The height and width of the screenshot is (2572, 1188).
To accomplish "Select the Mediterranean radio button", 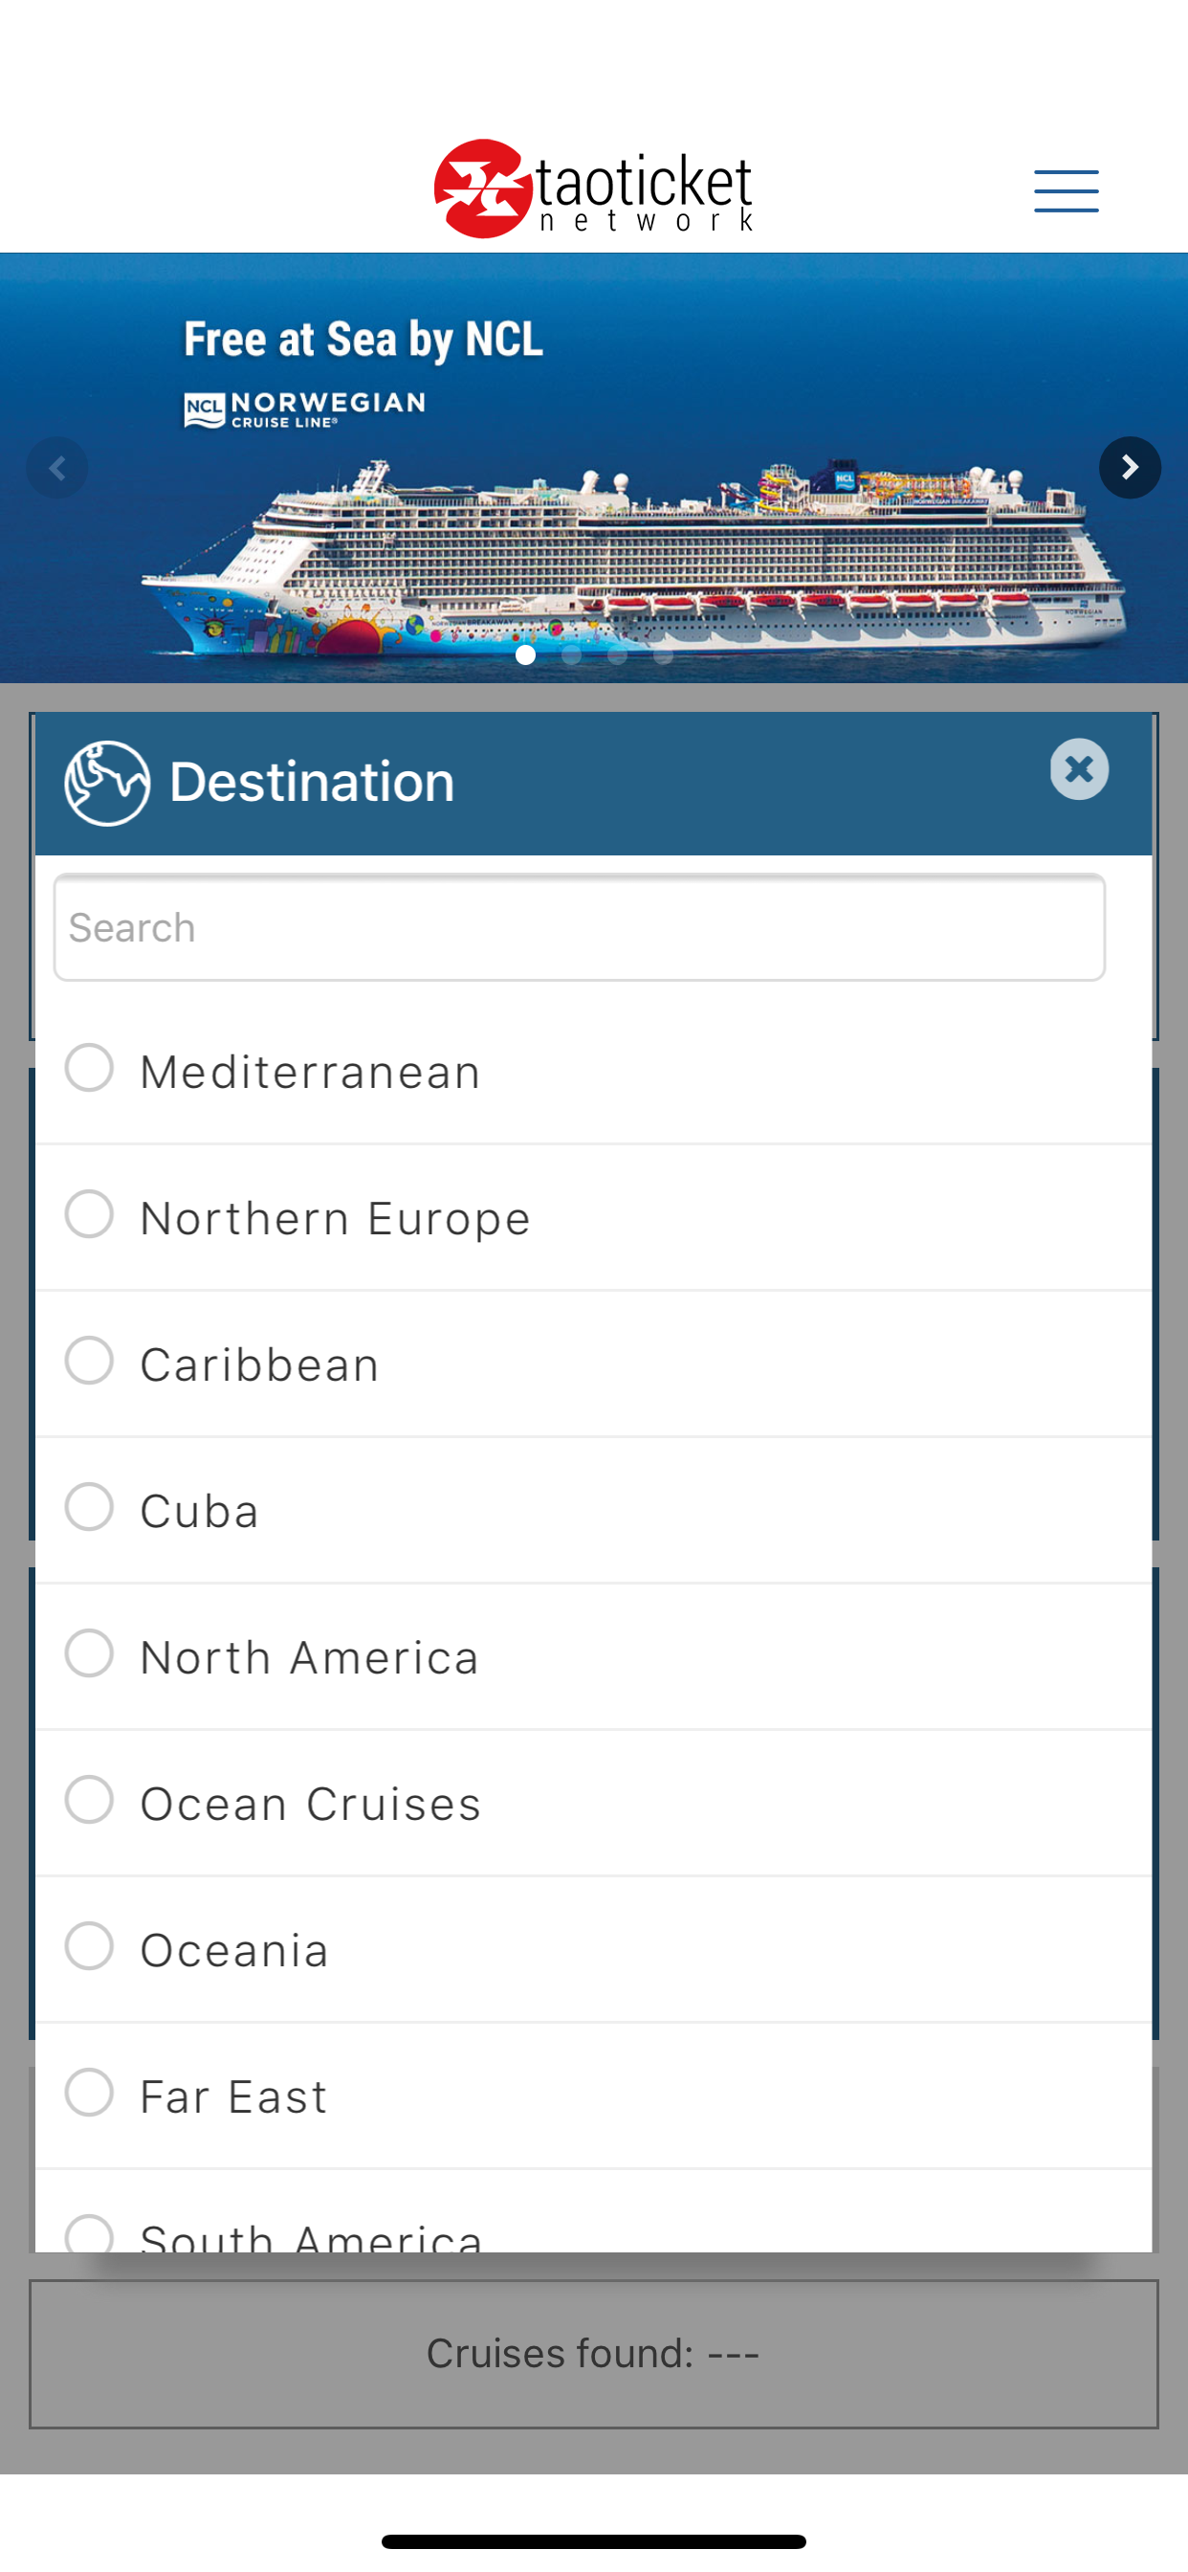I will pos(89,1067).
